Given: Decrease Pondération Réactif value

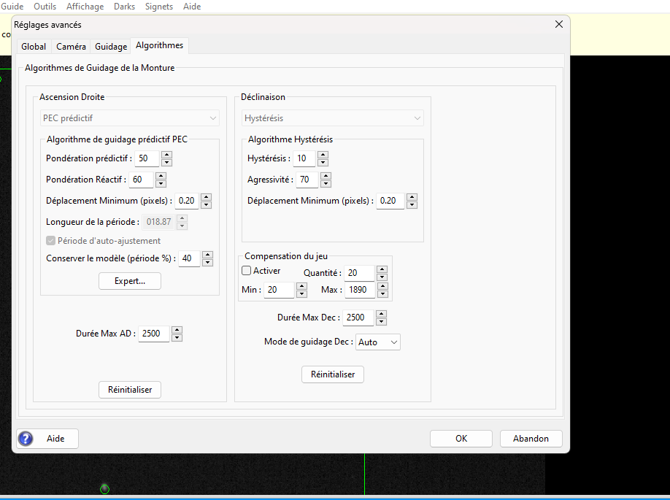Looking at the screenshot, I should pyautogui.click(x=161, y=184).
